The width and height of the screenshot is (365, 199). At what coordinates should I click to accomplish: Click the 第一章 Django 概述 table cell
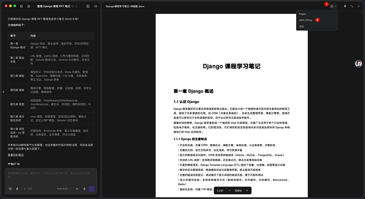(18, 45)
